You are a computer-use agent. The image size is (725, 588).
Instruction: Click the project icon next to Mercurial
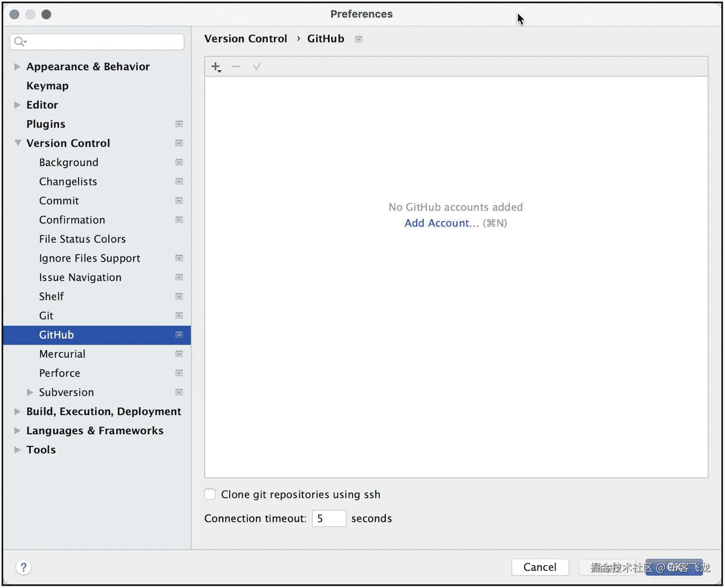click(x=179, y=354)
